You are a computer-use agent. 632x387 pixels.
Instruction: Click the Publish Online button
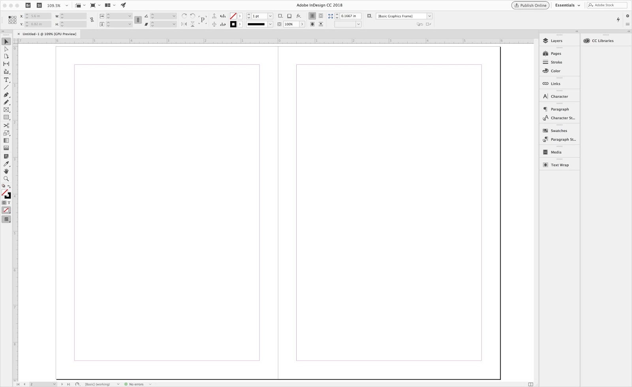[x=530, y=5]
